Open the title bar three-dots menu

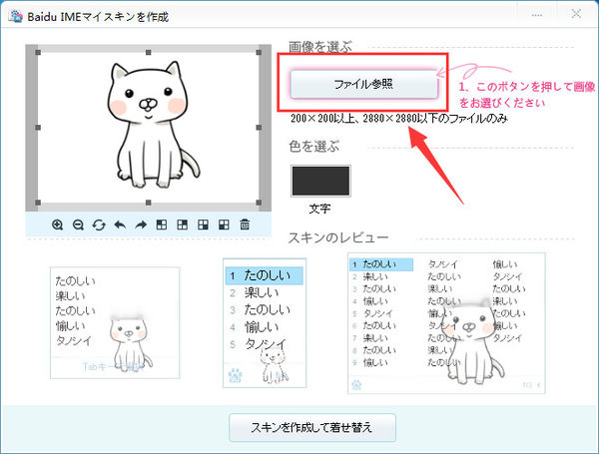537,15
